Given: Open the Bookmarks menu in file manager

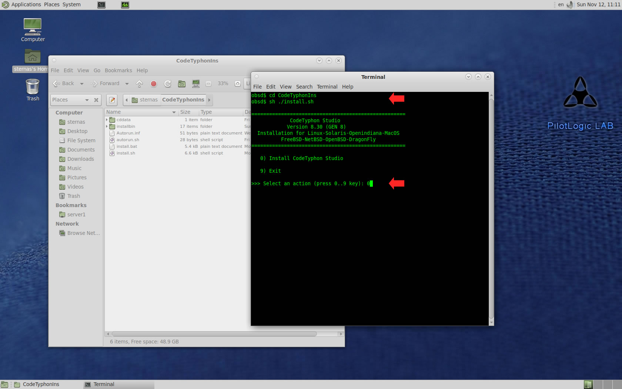Looking at the screenshot, I should pos(118,70).
